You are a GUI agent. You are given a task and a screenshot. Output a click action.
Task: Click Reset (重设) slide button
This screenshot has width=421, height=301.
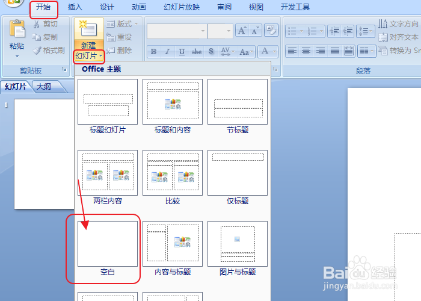119,37
